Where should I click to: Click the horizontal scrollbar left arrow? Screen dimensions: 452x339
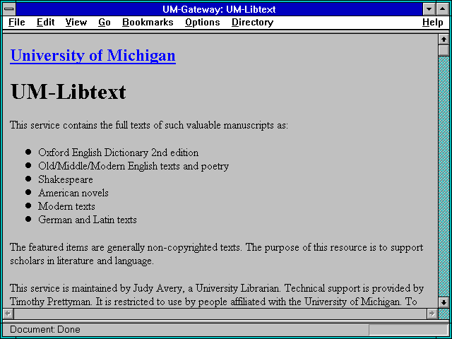click(8, 314)
